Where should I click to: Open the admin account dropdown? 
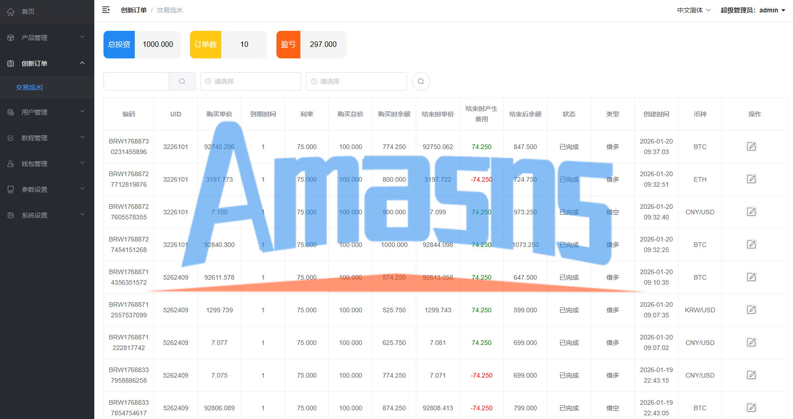point(753,10)
